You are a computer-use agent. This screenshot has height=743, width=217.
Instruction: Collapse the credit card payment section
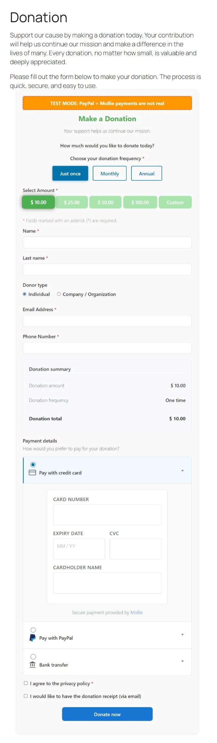(x=182, y=470)
